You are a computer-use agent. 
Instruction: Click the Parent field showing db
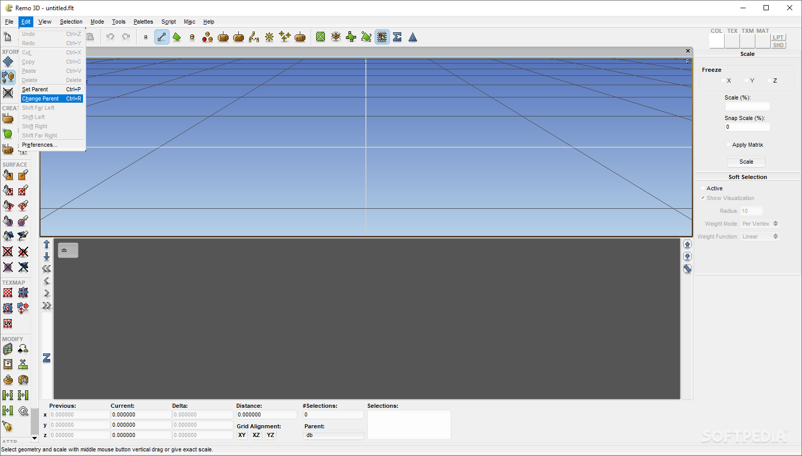click(334, 435)
